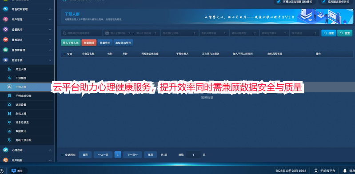Image resolution: width=355 pixels, height=174 pixels.
Task: Open the 所在部门/班级 dropdown
Action: pyautogui.click(x=179, y=33)
